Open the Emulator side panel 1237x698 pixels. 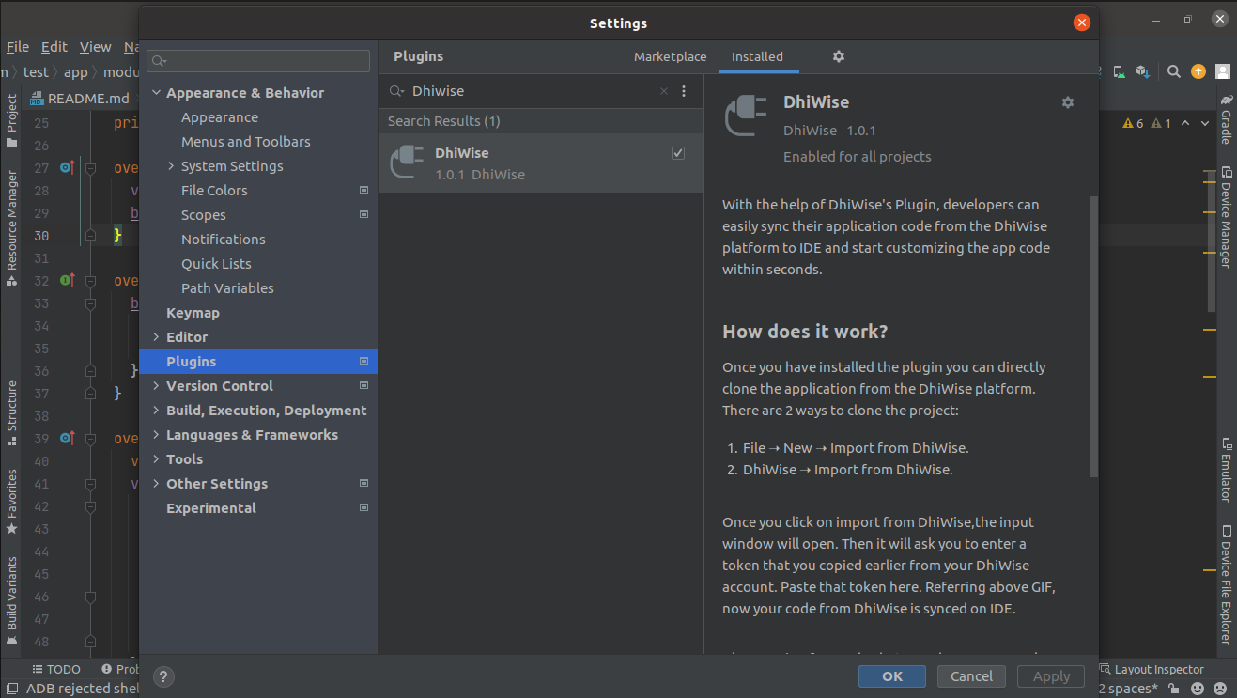tap(1226, 470)
